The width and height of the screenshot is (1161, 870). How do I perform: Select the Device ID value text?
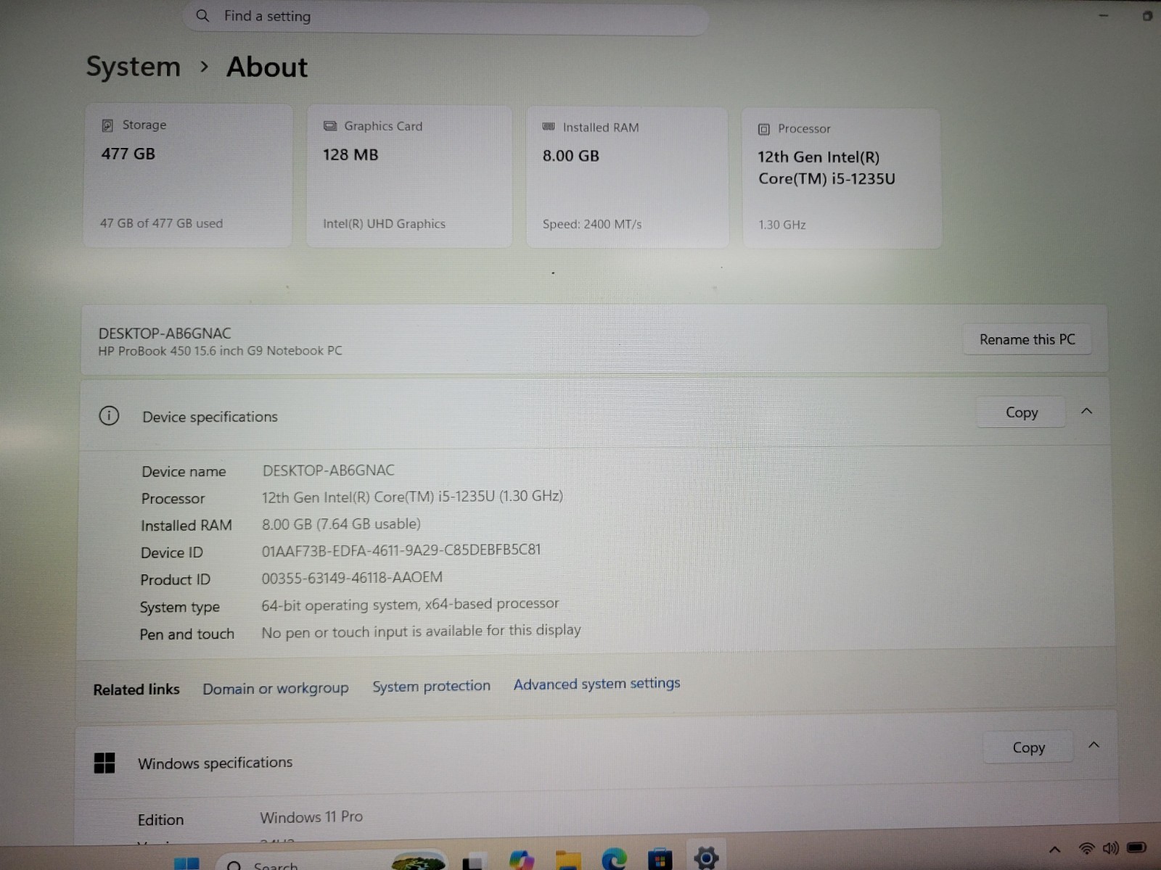(x=401, y=550)
